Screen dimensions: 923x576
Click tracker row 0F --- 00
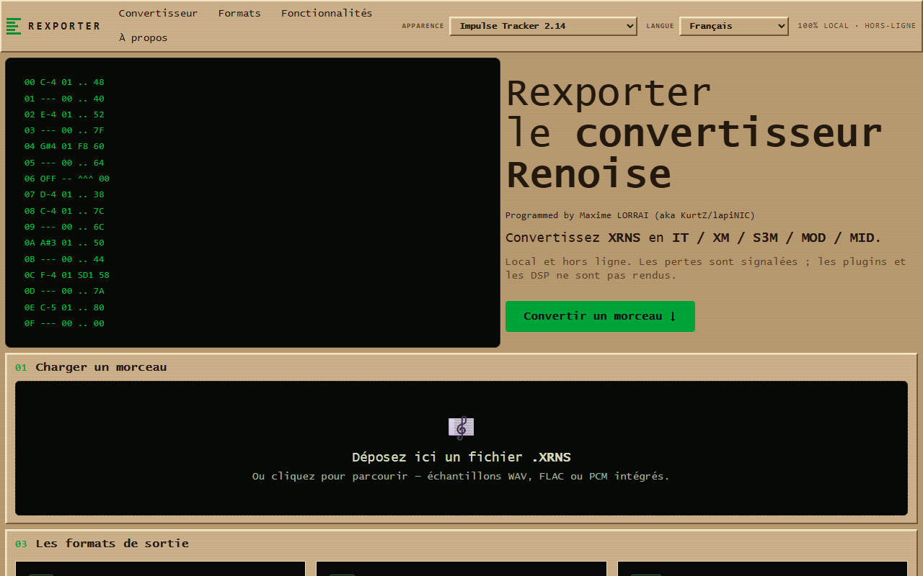point(64,323)
